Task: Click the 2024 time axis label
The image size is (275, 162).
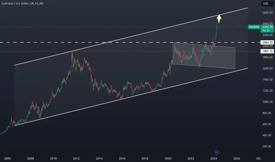Action: [x=214, y=158]
